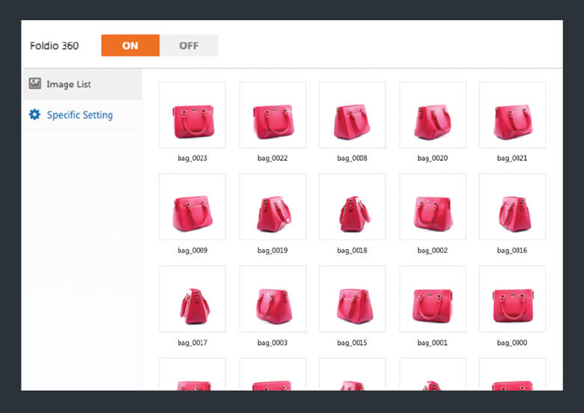This screenshot has height=413, width=584.
Task: Click the bag_0009 file name
Action: [192, 251]
